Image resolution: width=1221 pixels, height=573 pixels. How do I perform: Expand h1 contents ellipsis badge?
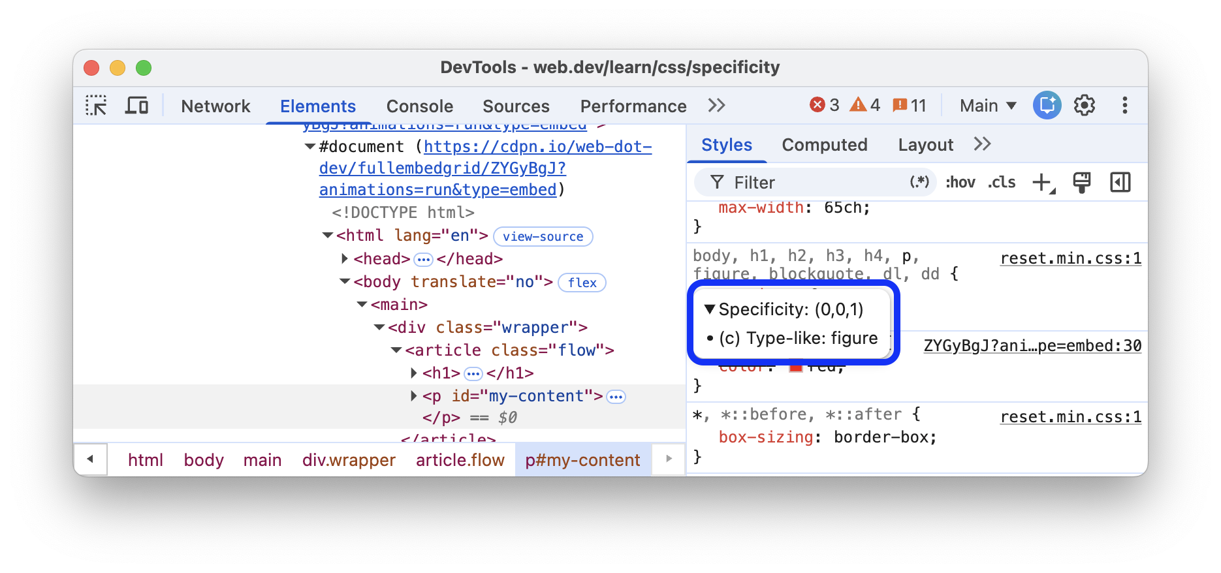point(473,374)
